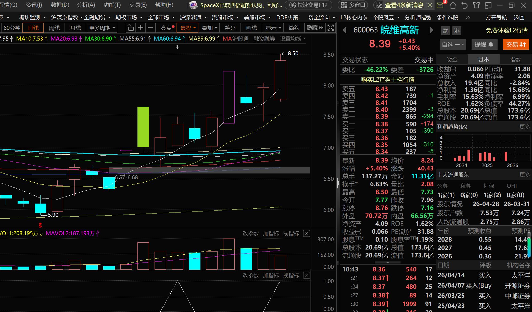Dismiss the new messages notification with X
This screenshot has height=312, width=532.
(x=430, y=5)
